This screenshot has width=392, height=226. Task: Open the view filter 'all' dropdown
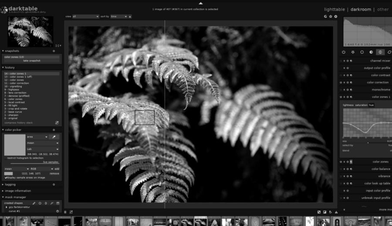[85, 17]
